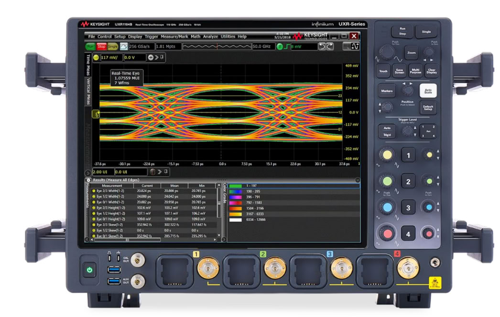The image size is (500, 317).
Task: Open the Utilities menu
Action: point(228,37)
